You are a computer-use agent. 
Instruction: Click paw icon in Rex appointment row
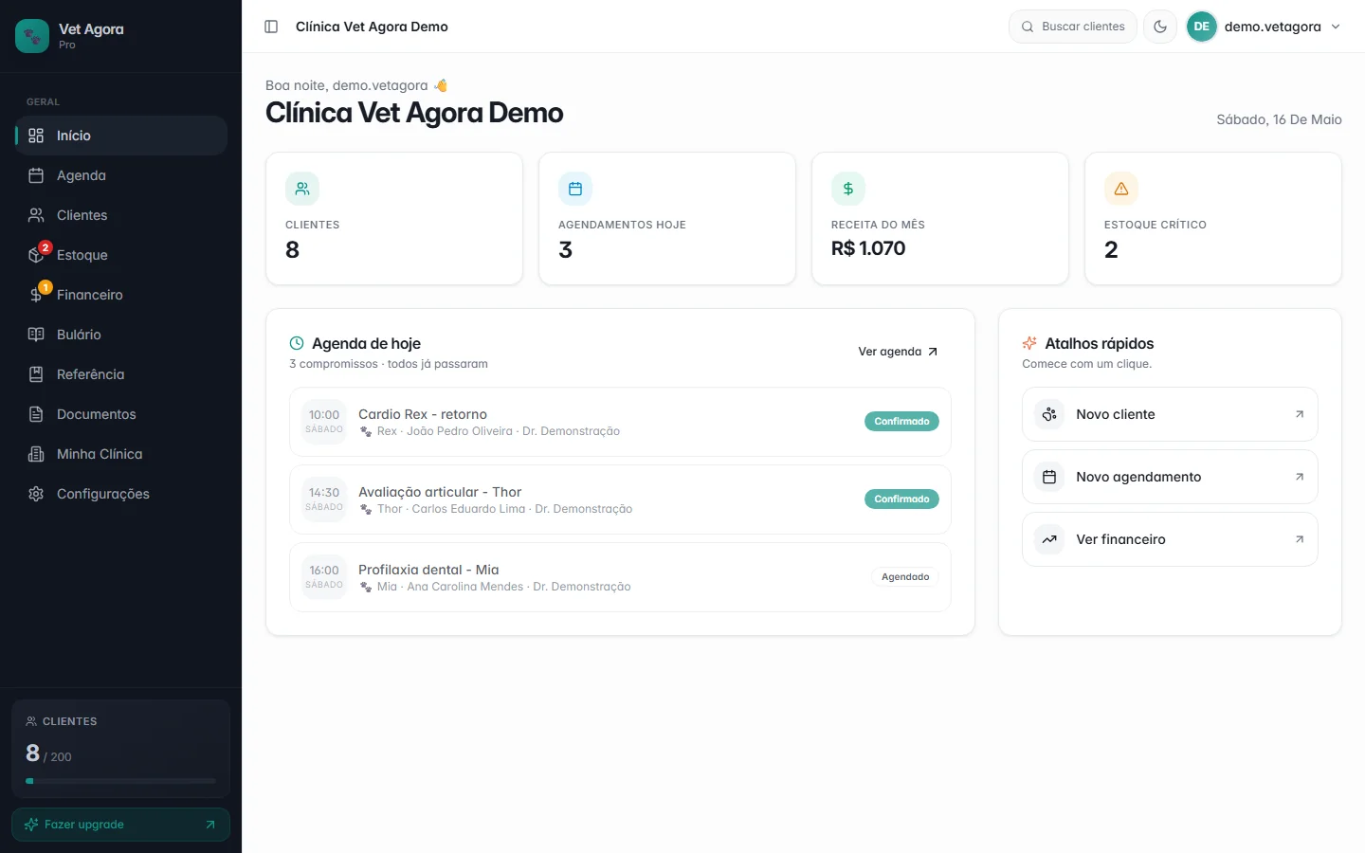(x=366, y=432)
